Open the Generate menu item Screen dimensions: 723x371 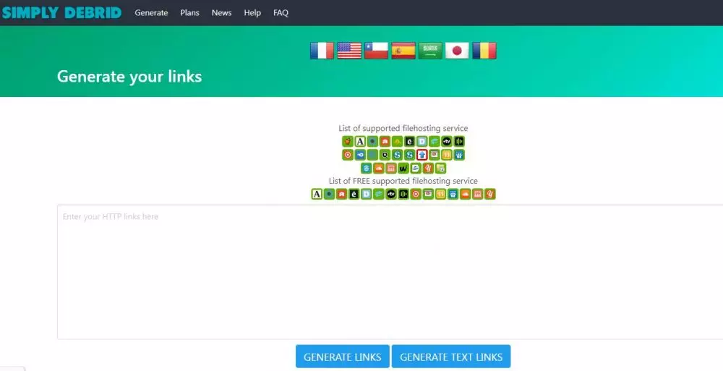(151, 13)
